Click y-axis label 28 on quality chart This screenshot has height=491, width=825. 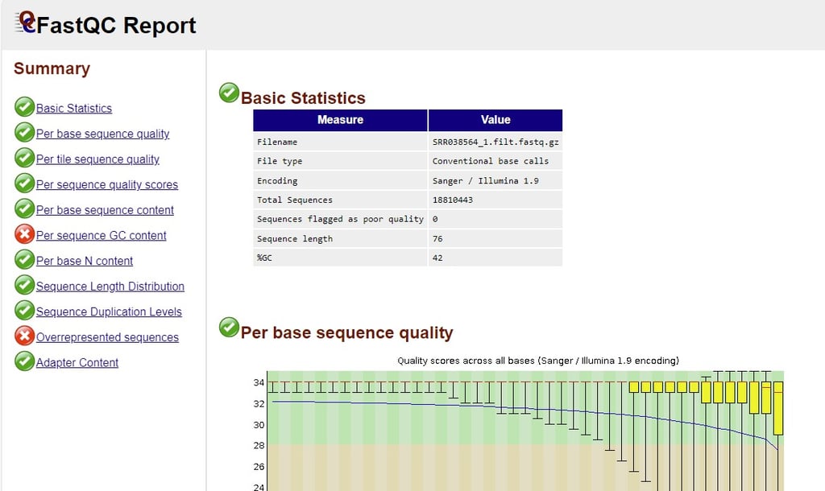click(x=259, y=445)
